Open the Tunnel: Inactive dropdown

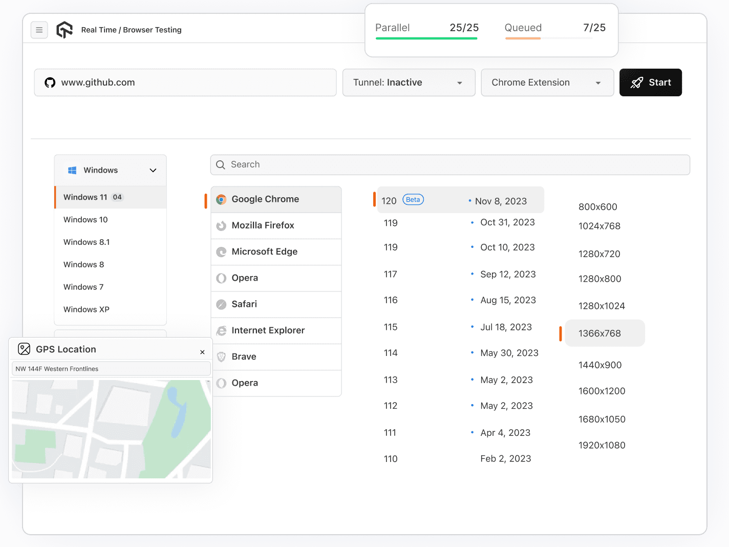[408, 82]
